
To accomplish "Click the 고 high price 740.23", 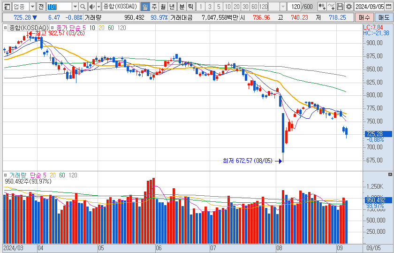I will point(299,18).
